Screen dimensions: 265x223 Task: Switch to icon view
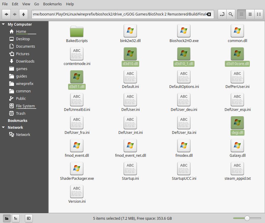(x=242, y=14)
